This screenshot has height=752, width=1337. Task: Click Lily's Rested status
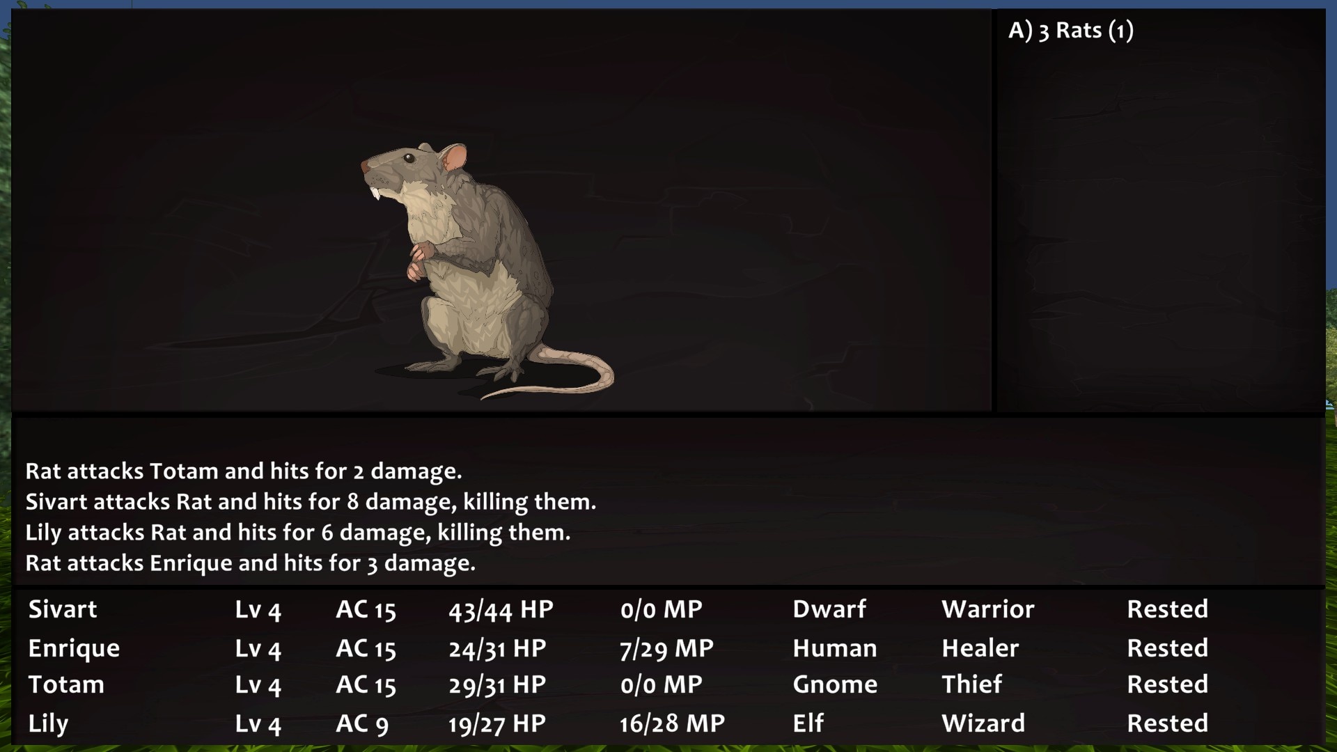point(1168,723)
